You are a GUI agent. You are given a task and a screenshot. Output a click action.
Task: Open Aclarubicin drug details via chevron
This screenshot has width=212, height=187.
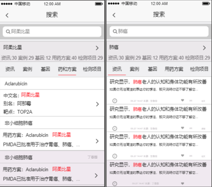(97, 104)
